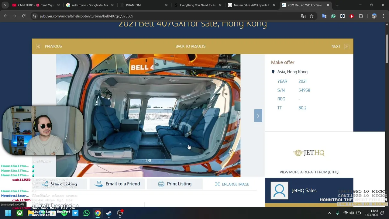The image size is (389, 219).
Task: Click the battery charging tray icon
Action: click(x=358, y=213)
